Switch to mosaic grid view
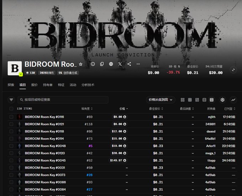This screenshot has height=196, width=242. pyautogui.click(x=197, y=100)
